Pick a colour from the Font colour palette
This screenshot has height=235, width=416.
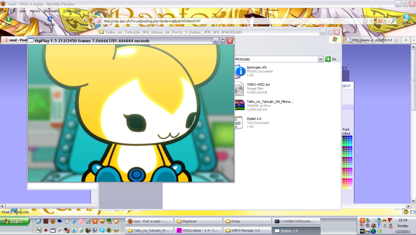coord(347,162)
